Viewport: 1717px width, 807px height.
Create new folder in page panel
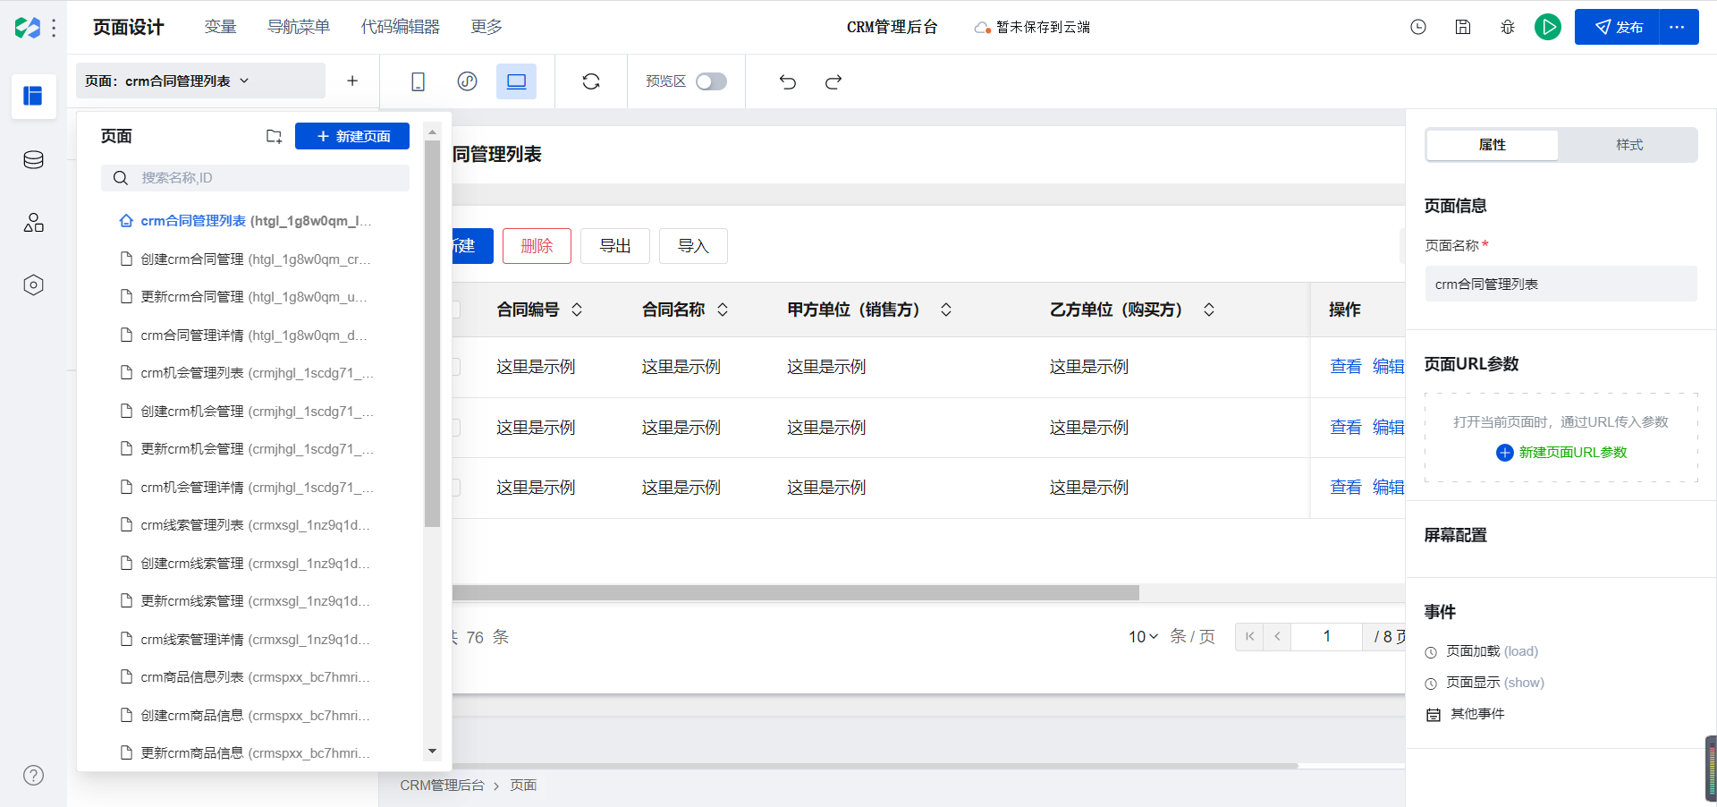click(274, 136)
